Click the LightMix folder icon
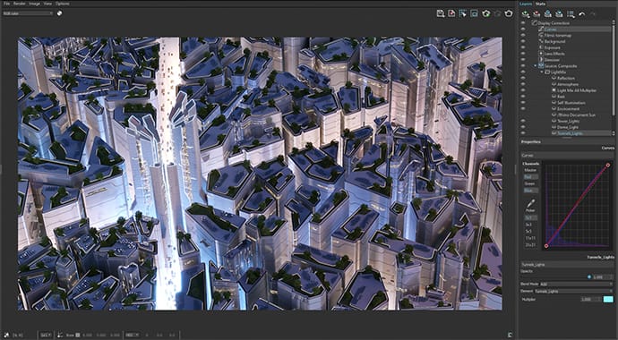The image size is (618, 340). [547, 72]
